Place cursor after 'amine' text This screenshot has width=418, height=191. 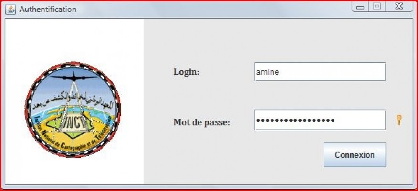pos(280,72)
